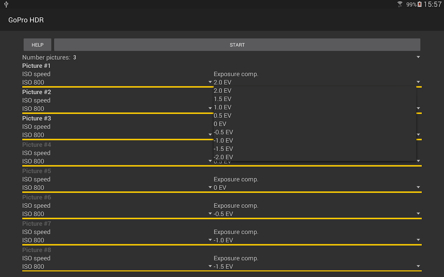Screen dimensions: 444x277
Task: Open ISO speed dropdown for Picture #8
Action: click(117, 267)
